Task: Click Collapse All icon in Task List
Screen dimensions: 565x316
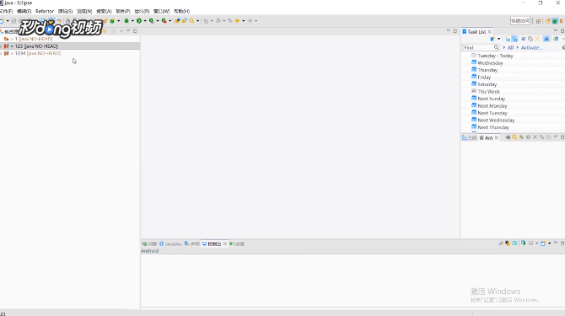Action: 530,39
